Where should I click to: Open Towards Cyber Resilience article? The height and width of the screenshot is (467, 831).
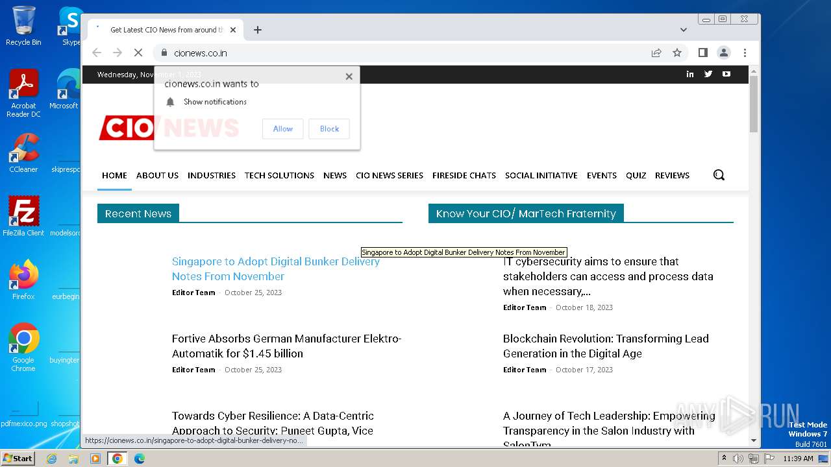(x=273, y=423)
